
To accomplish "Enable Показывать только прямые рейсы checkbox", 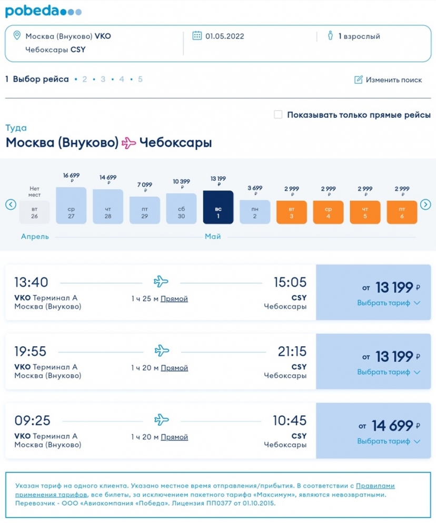I will [x=278, y=114].
